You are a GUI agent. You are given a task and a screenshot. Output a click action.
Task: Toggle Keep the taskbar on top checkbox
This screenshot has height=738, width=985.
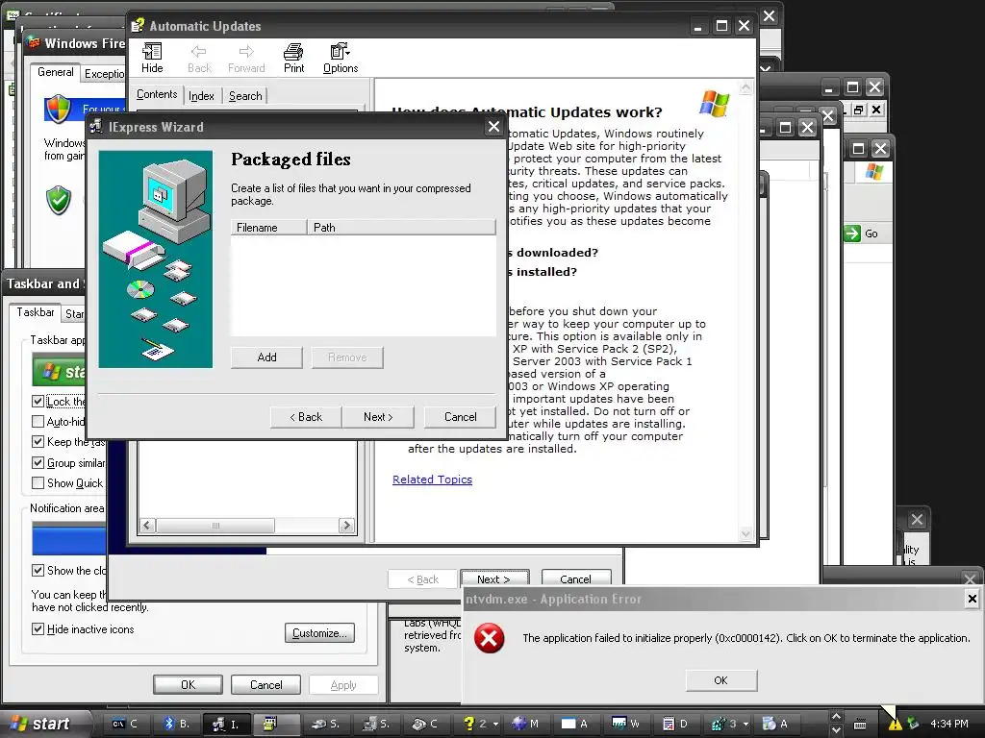pos(38,442)
